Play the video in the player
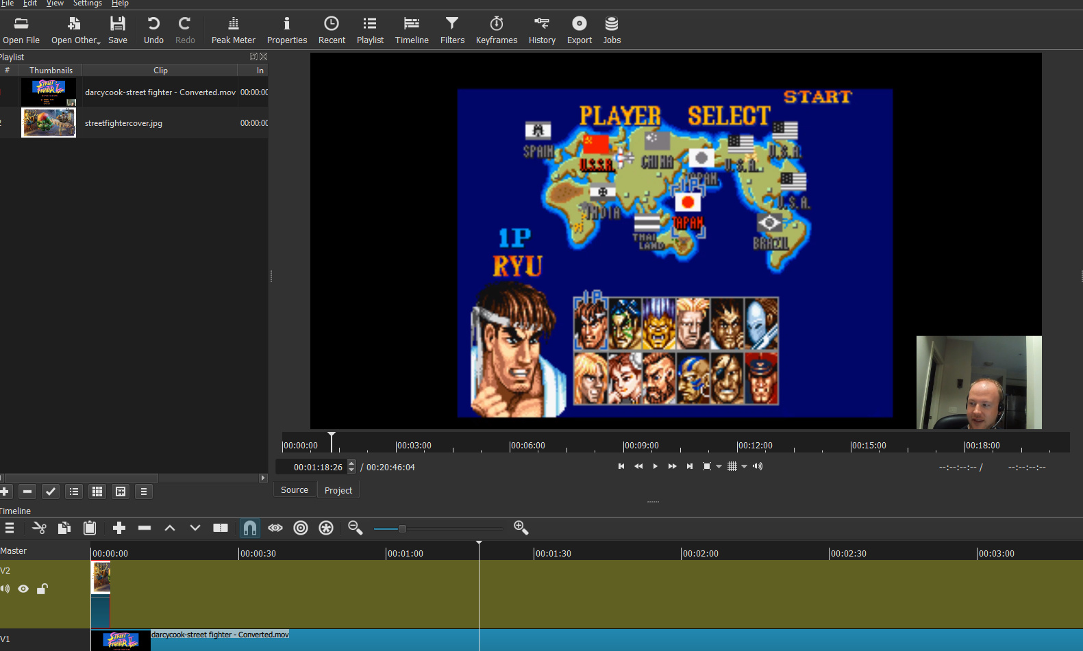1083x651 pixels. tap(656, 466)
